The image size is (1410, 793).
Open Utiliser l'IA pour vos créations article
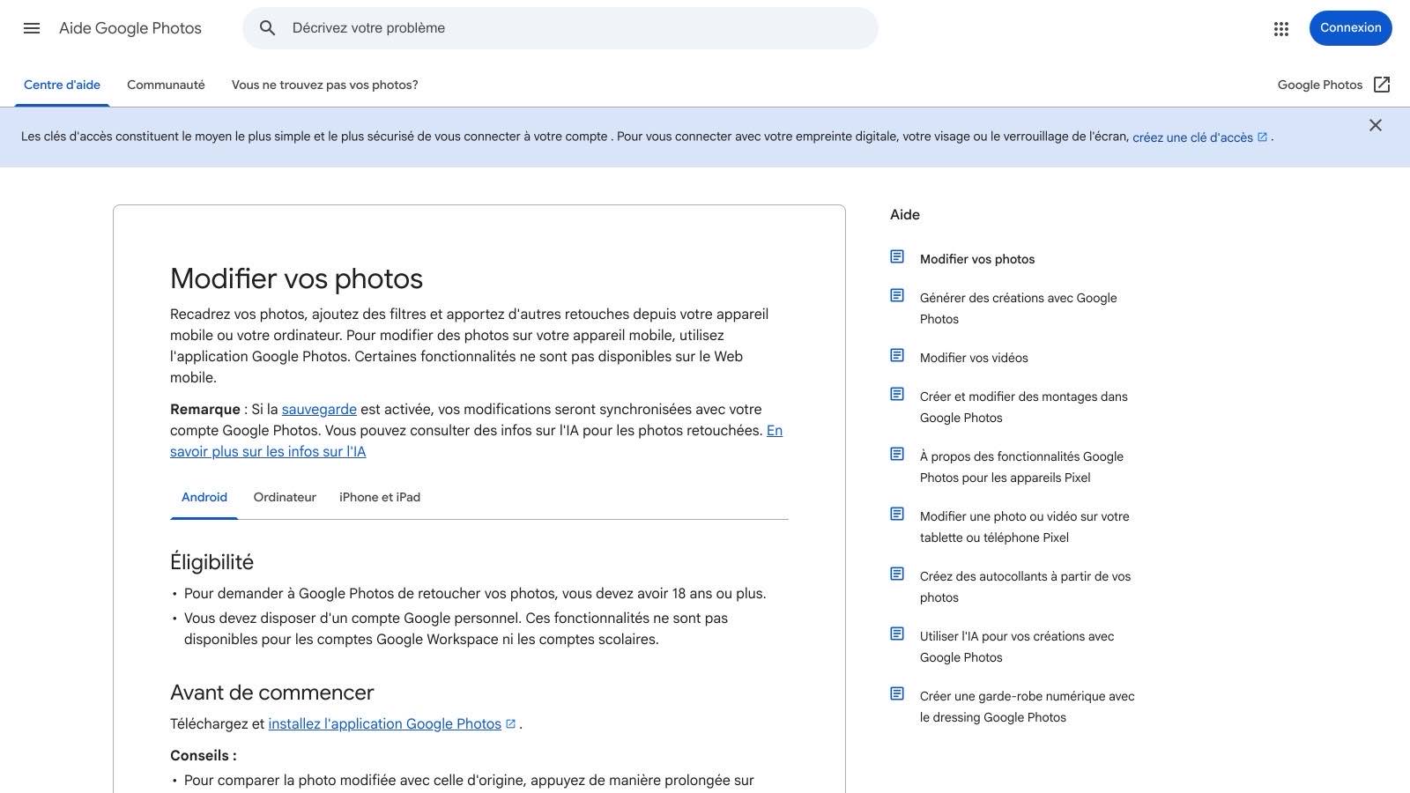click(x=1017, y=647)
